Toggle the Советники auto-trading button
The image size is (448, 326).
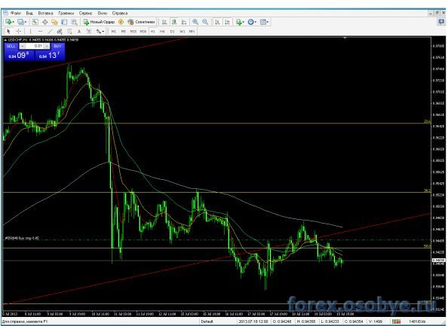click(x=141, y=22)
